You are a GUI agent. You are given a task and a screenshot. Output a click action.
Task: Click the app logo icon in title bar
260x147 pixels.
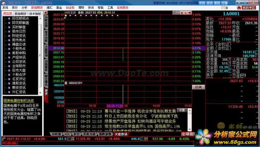[4, 3]
